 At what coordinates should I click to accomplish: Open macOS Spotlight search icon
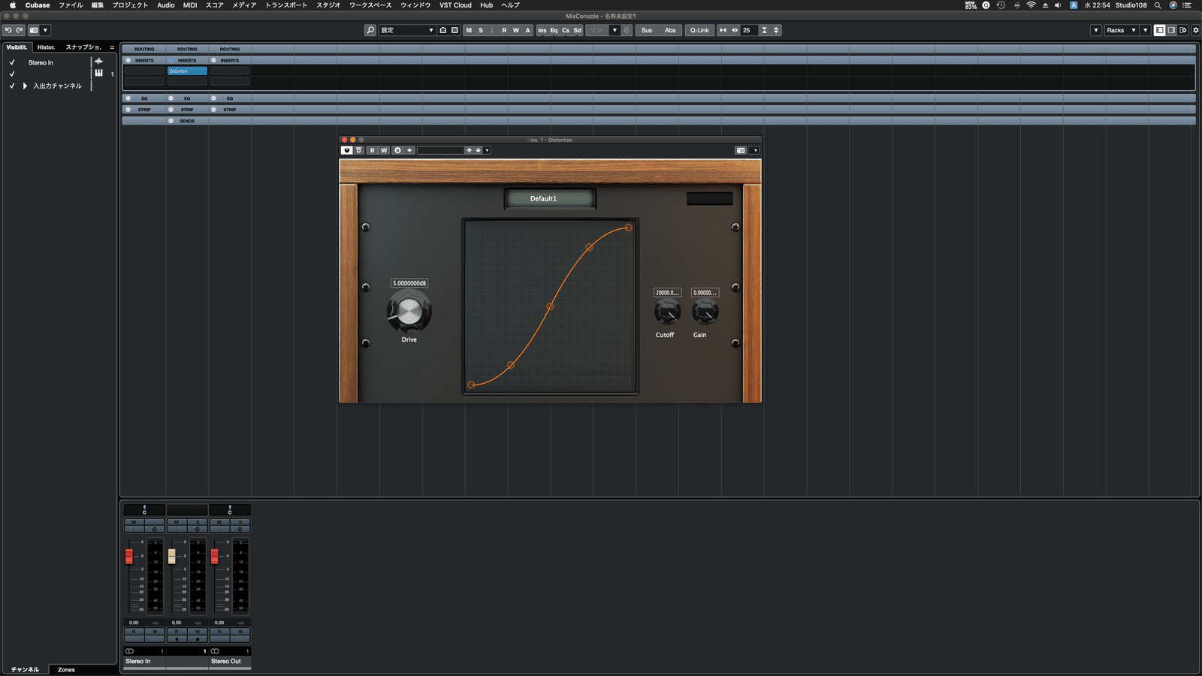[1158, 5]
